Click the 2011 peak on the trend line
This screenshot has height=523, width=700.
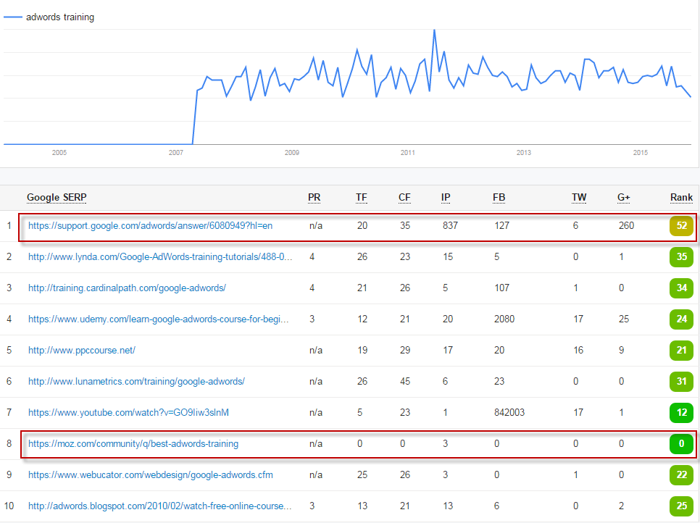(x=434, y=30)
